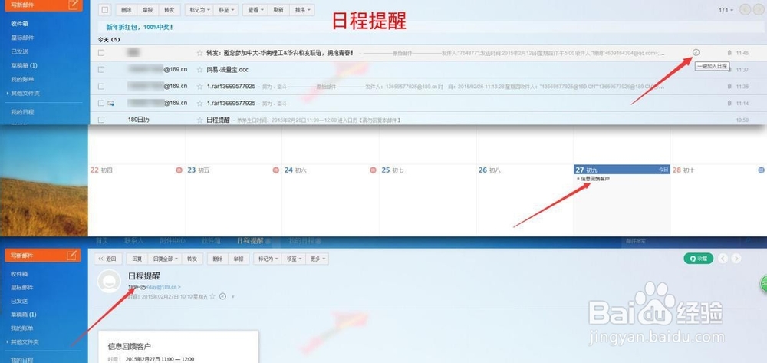
Task: Open the 网易-凌量宝.doc email subject
Action: pos(228,70)
